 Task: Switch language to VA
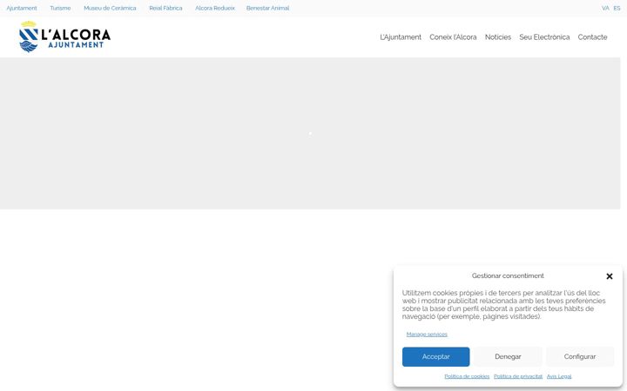tap(605, 8)
